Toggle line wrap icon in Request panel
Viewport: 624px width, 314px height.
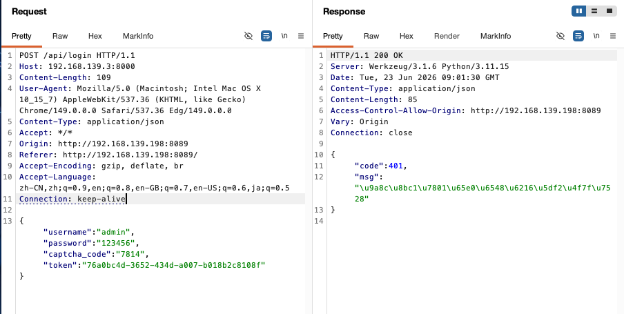[x=266, y=36]
